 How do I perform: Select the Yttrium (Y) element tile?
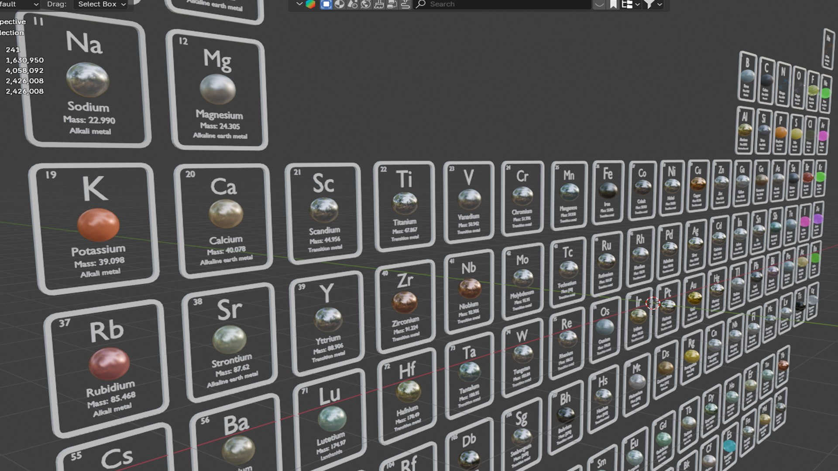click(327, 323)
